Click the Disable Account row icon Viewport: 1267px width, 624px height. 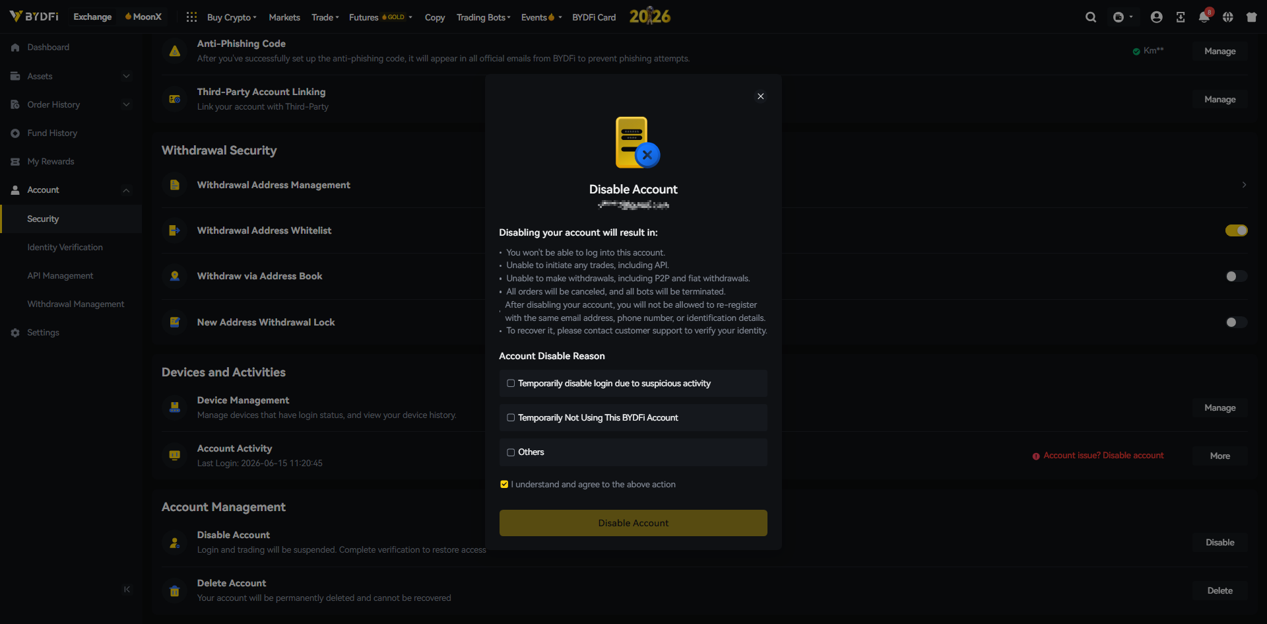pyautogui.click(x=175, y=542)
